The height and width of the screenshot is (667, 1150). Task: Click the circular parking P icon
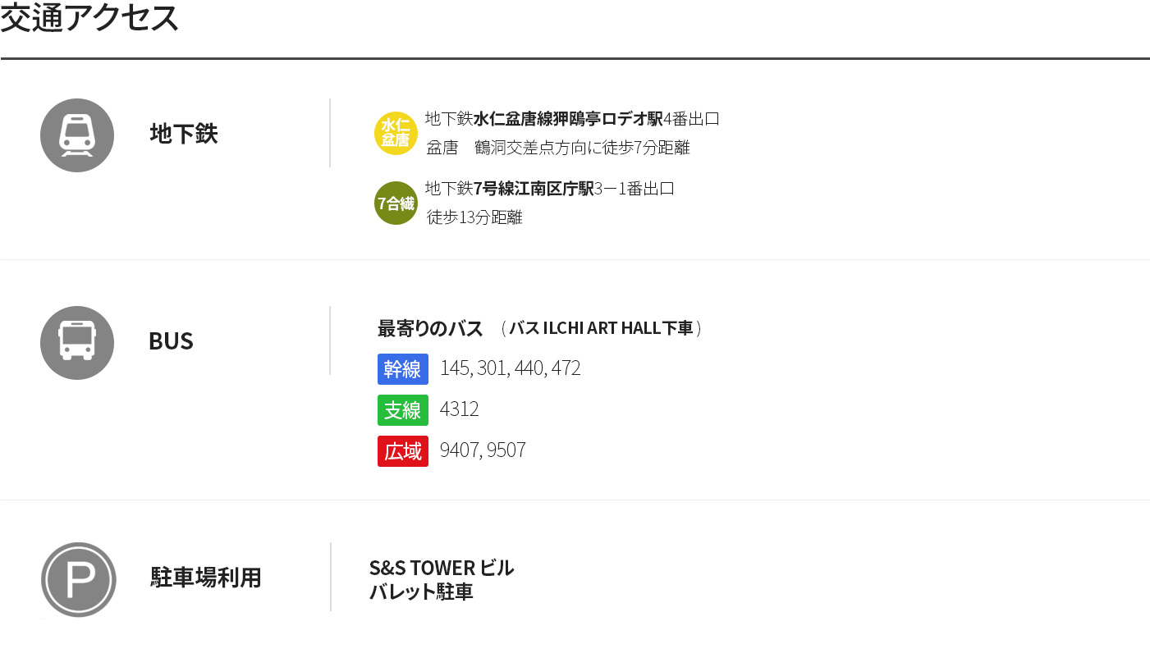[79, 579]
